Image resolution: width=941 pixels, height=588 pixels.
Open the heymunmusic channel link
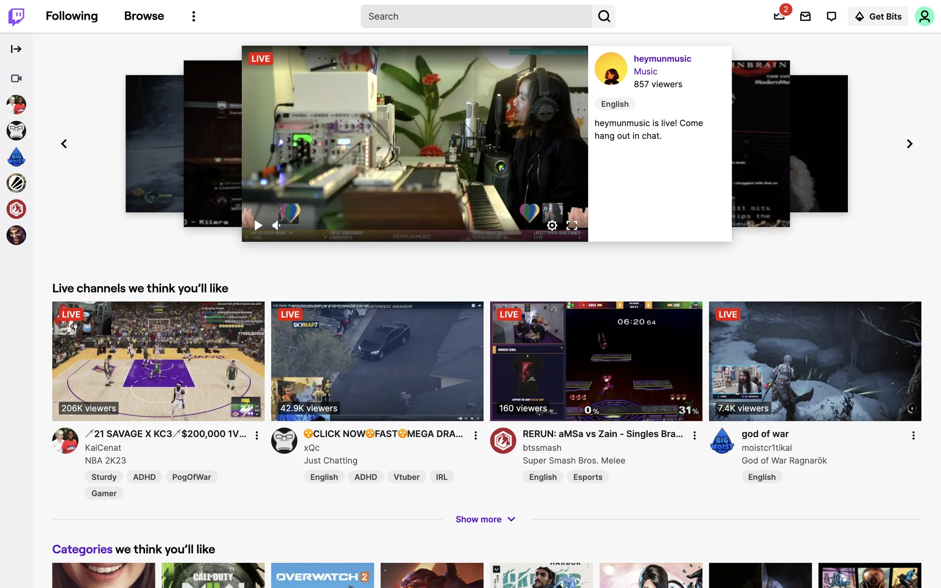coord(662,59)
